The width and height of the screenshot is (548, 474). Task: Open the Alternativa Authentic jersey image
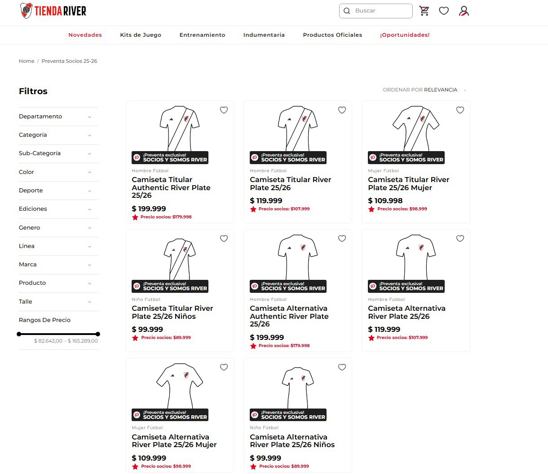click(x=298, y=257)
